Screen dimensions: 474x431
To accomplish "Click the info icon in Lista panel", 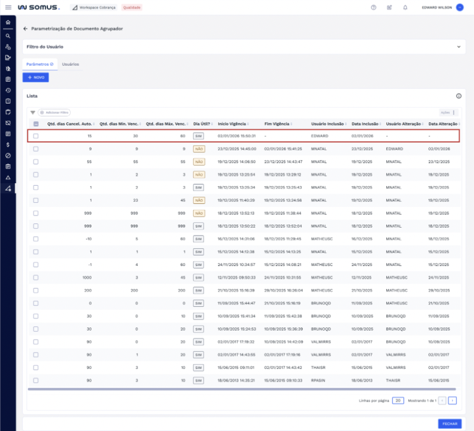I will 459,96.
